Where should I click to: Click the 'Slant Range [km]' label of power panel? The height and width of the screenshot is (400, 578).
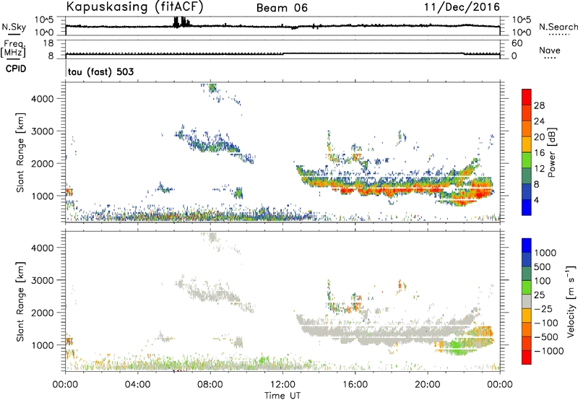(20, 152)
